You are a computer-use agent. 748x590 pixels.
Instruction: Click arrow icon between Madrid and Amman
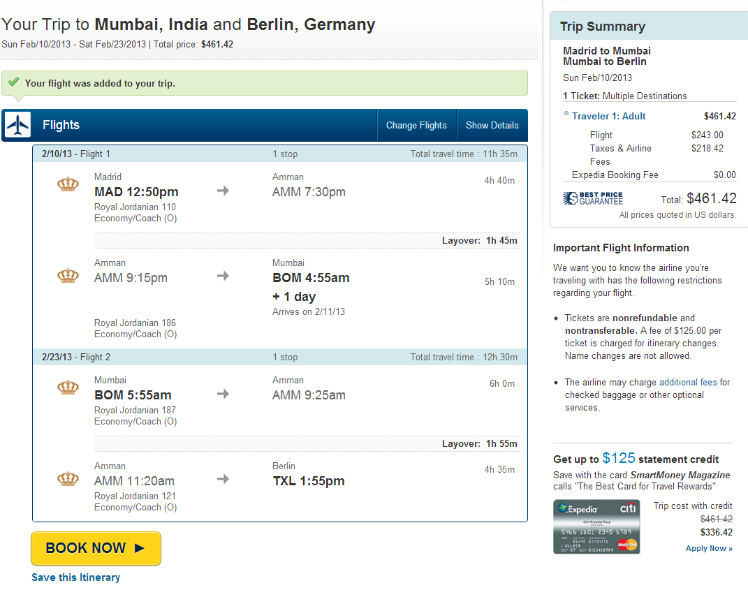[223, 191]
